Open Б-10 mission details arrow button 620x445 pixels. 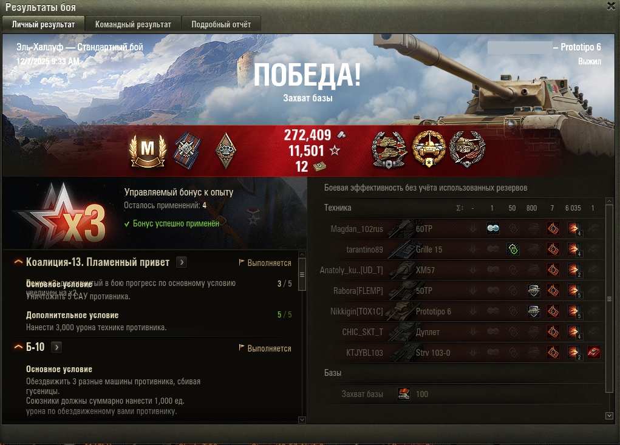[56, 347]
